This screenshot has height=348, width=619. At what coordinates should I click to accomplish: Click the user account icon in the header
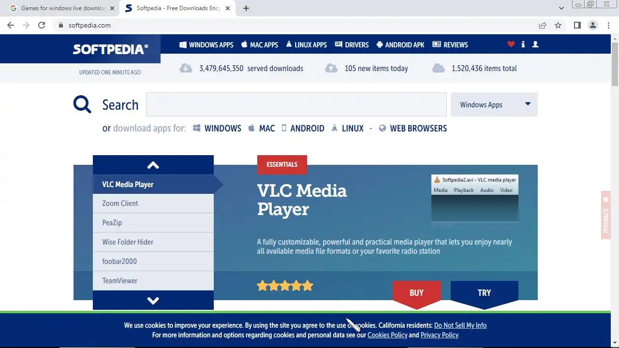tap(535, 44)
